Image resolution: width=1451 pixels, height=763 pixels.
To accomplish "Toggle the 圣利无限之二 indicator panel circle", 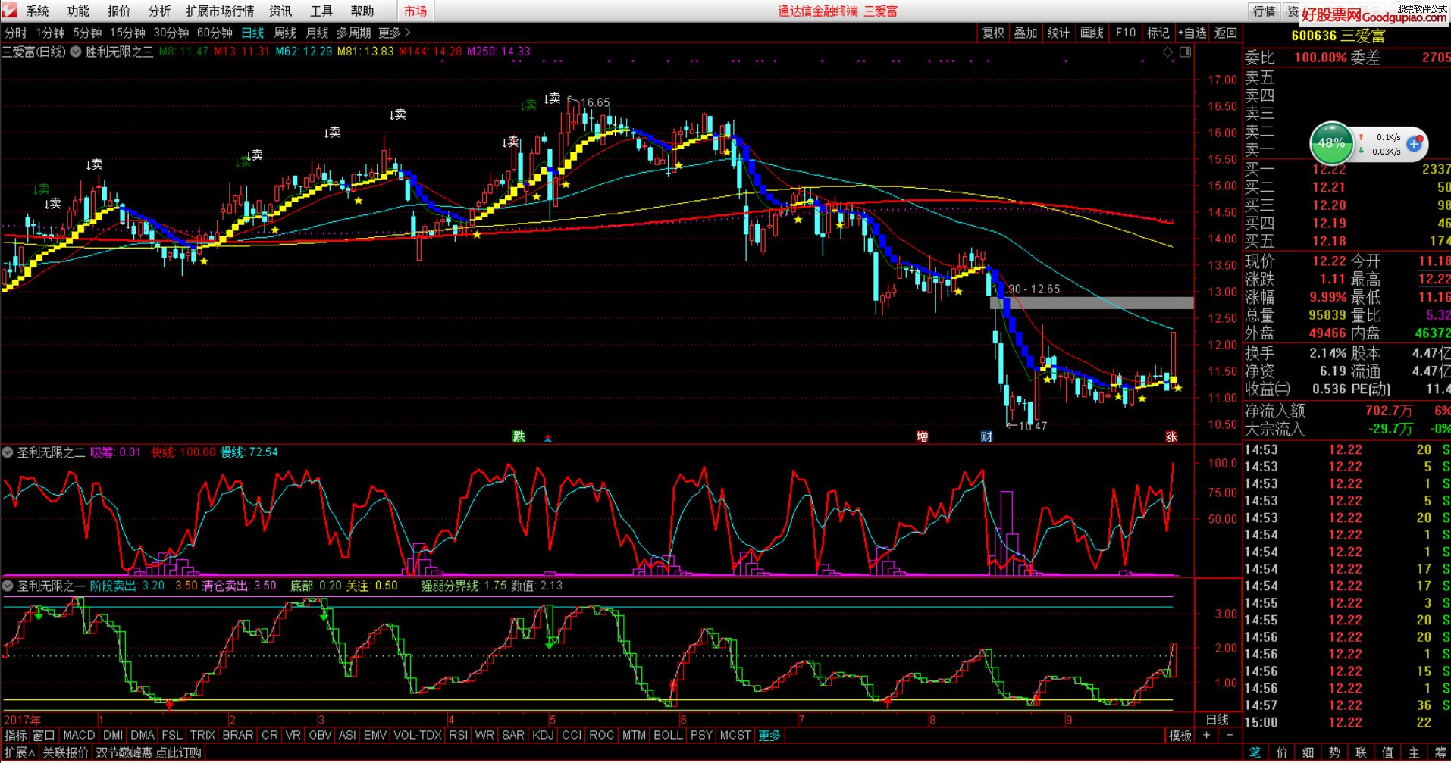I will [x=8, y=452].
